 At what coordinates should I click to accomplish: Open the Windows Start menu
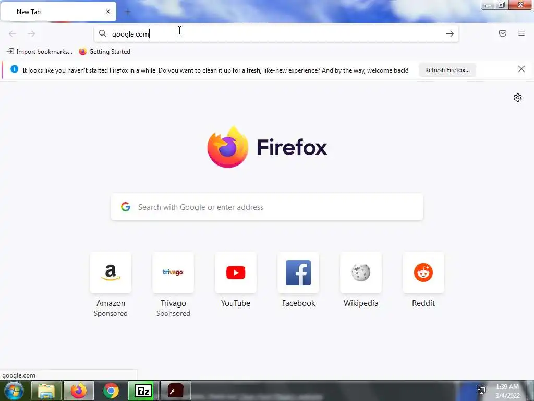tap(14, 391)
